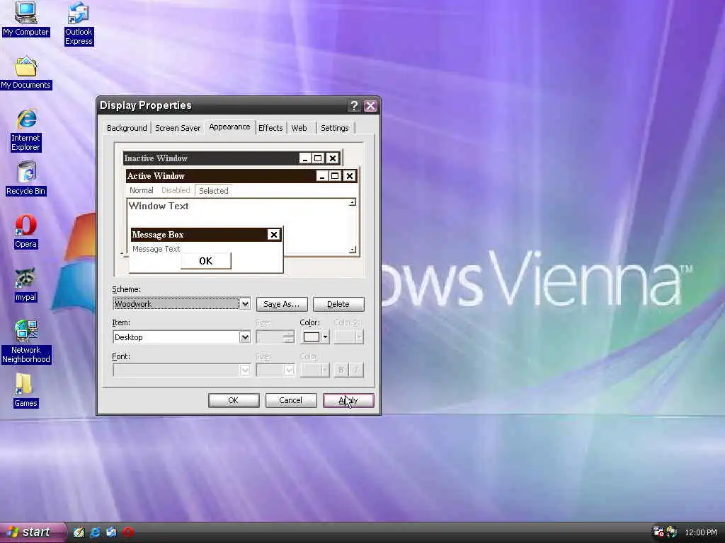The width and height of the screenshot is (725, 543).
Task: Open the My Computer desktop icon
Action: (25, 19)
